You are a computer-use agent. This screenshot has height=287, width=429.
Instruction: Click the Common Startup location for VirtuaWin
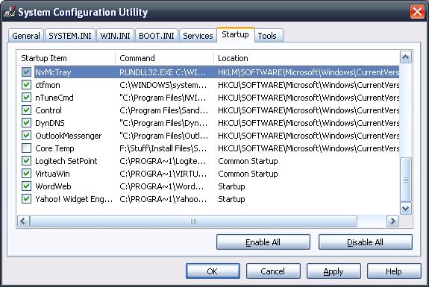[248, 173]
